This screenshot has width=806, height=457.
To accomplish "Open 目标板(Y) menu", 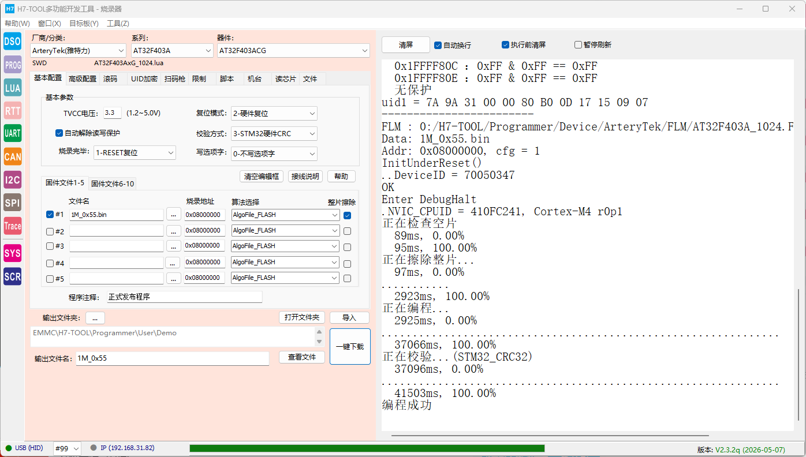I will click(x=84, y=24).
